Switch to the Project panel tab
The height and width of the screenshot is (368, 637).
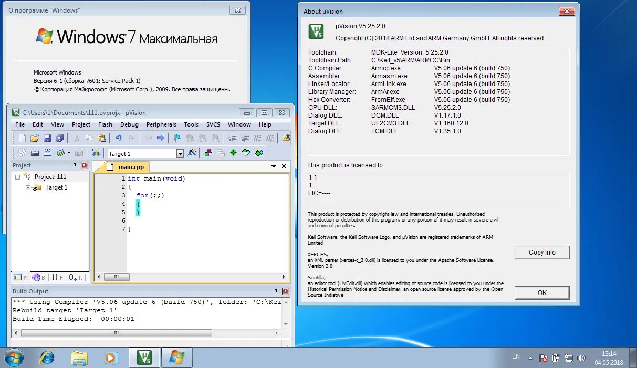(21, 277)
